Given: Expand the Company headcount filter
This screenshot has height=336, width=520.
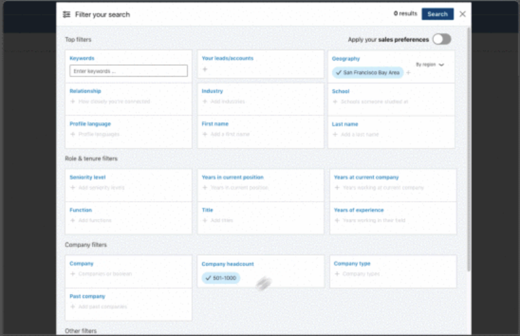Looking at the screenshot, I should (228, 264).
